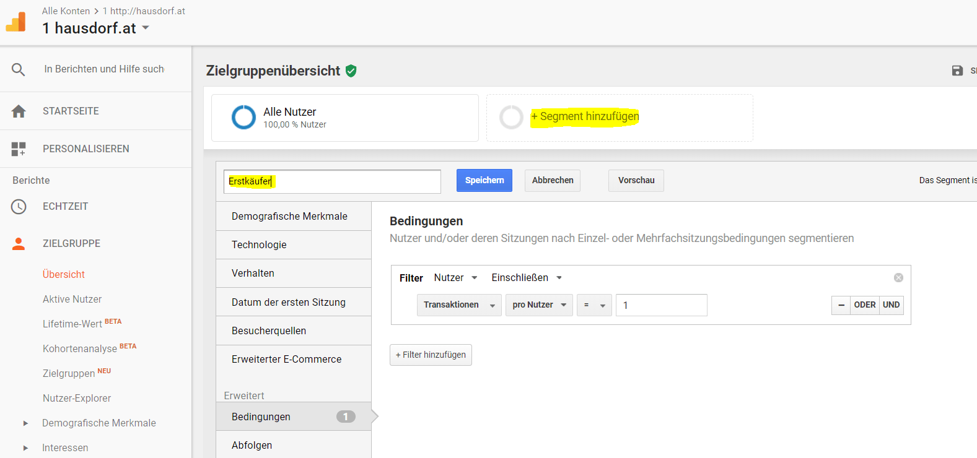This screenshot has height=458, width=977.
Task: Remove the filter with the X icon
Action: tap(898, 278)
